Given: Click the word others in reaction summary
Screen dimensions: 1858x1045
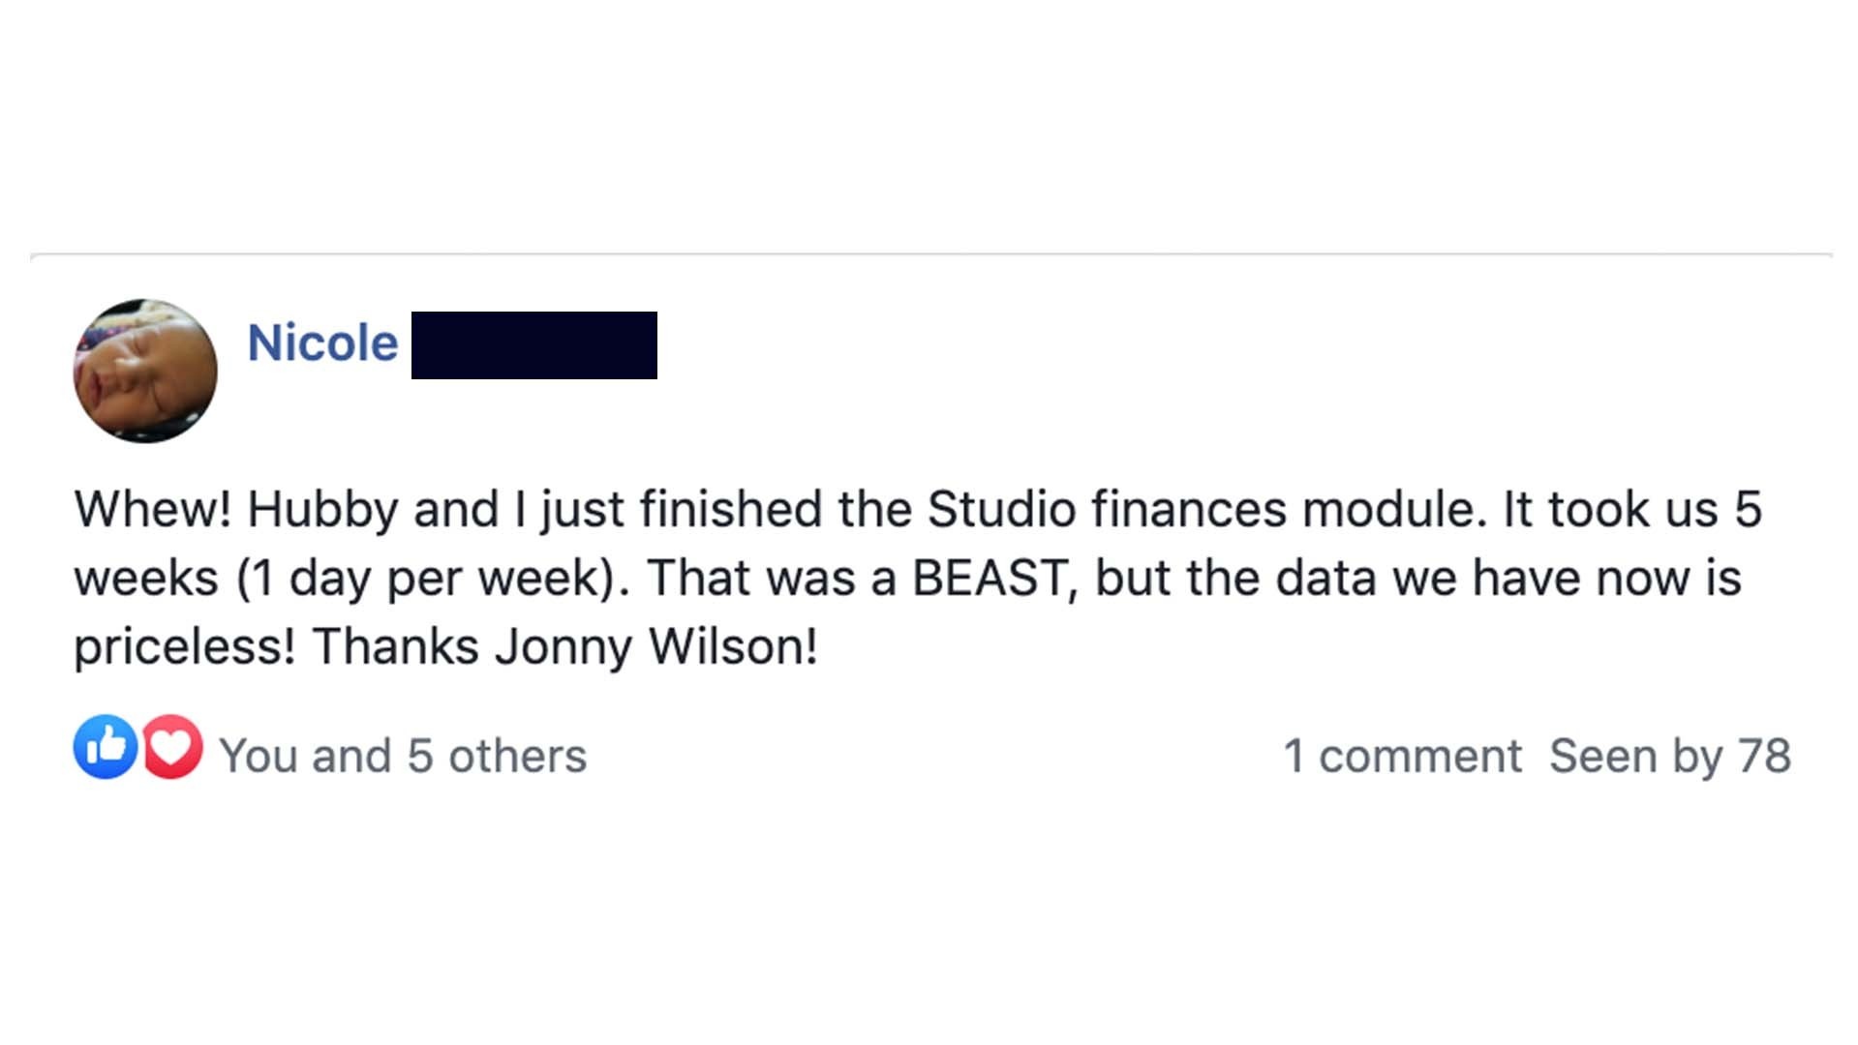Looking at the screenshot, I should click(517, 756).
